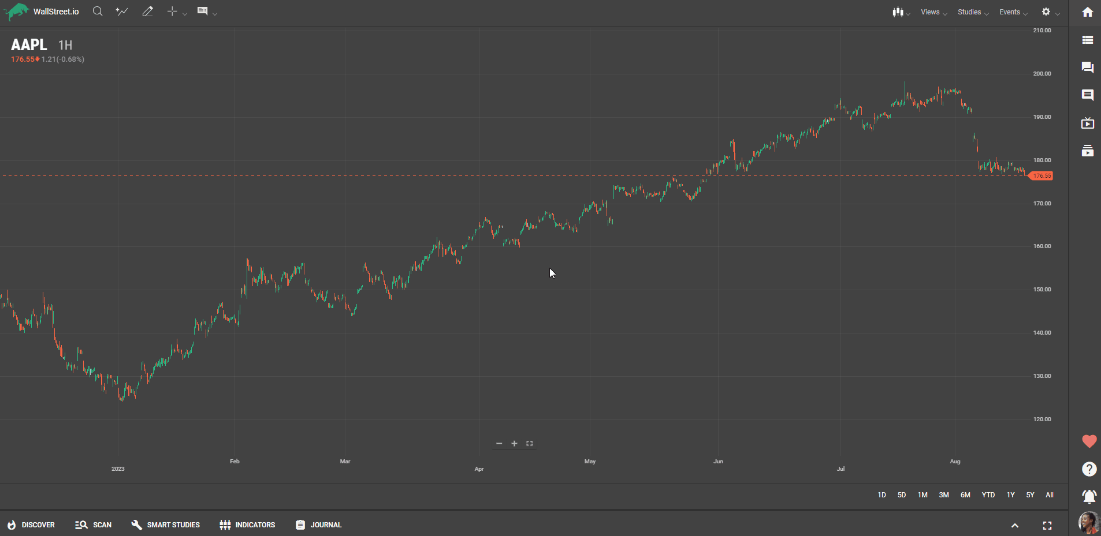Select the pencil drawing tool
Viewport: 1101px width, 536px height.
(147, 12)
